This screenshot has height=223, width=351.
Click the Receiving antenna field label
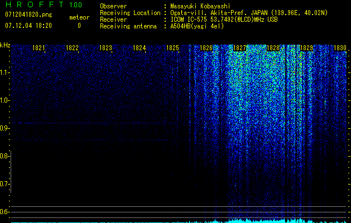[x=128, y=26]
